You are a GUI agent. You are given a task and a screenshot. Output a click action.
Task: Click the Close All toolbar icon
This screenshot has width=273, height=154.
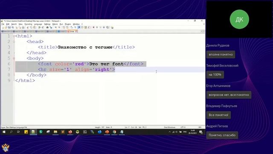20,27
